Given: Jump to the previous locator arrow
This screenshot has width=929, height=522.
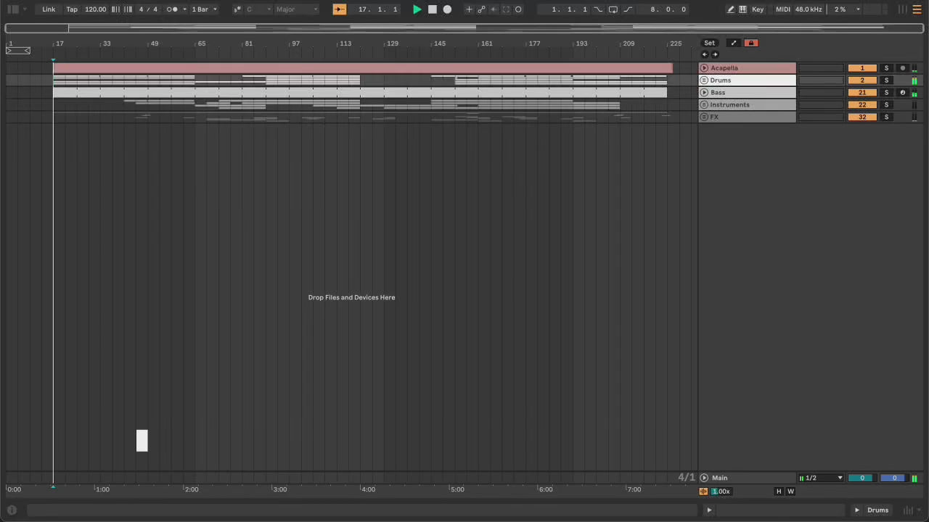Looking at the screenshot, I should coord(704,54).
